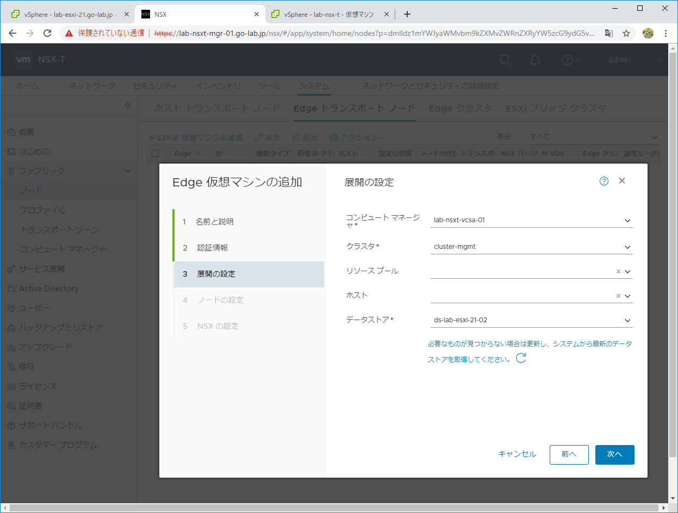
Task: Open ネットワークとセキュリティの詳細設定
Action: click(431, 86)
